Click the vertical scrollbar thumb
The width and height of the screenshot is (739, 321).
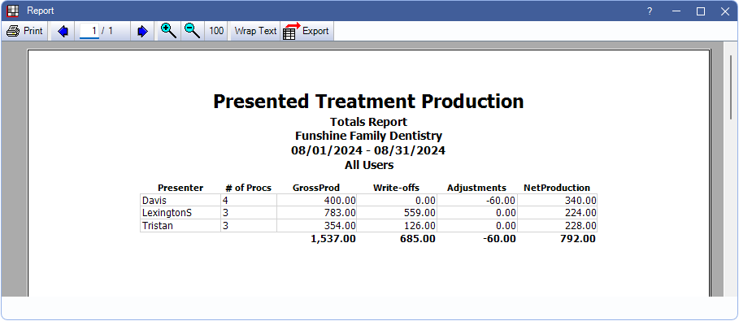pyautogui.click(x=731, y=87)
